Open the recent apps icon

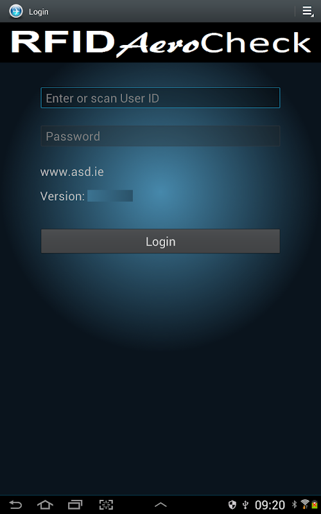(75, 504)
